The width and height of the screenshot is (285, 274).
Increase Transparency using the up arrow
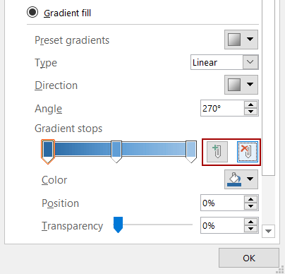pyautogui.click(x=251, y=222)
